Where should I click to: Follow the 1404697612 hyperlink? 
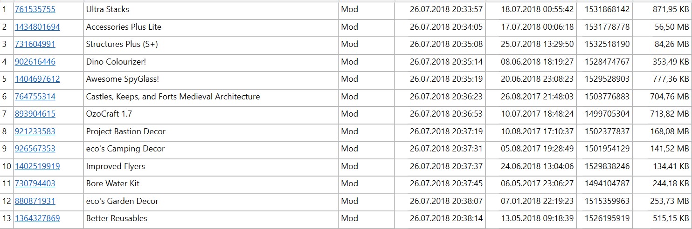(x=37, y=79)
